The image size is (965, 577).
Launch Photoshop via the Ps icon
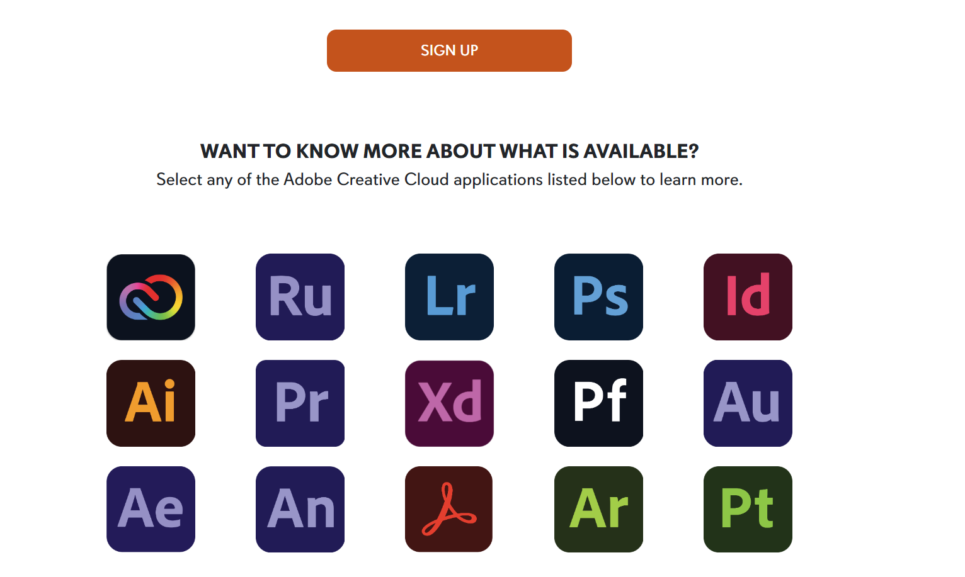pyautogui.click(x=598, y=297)
